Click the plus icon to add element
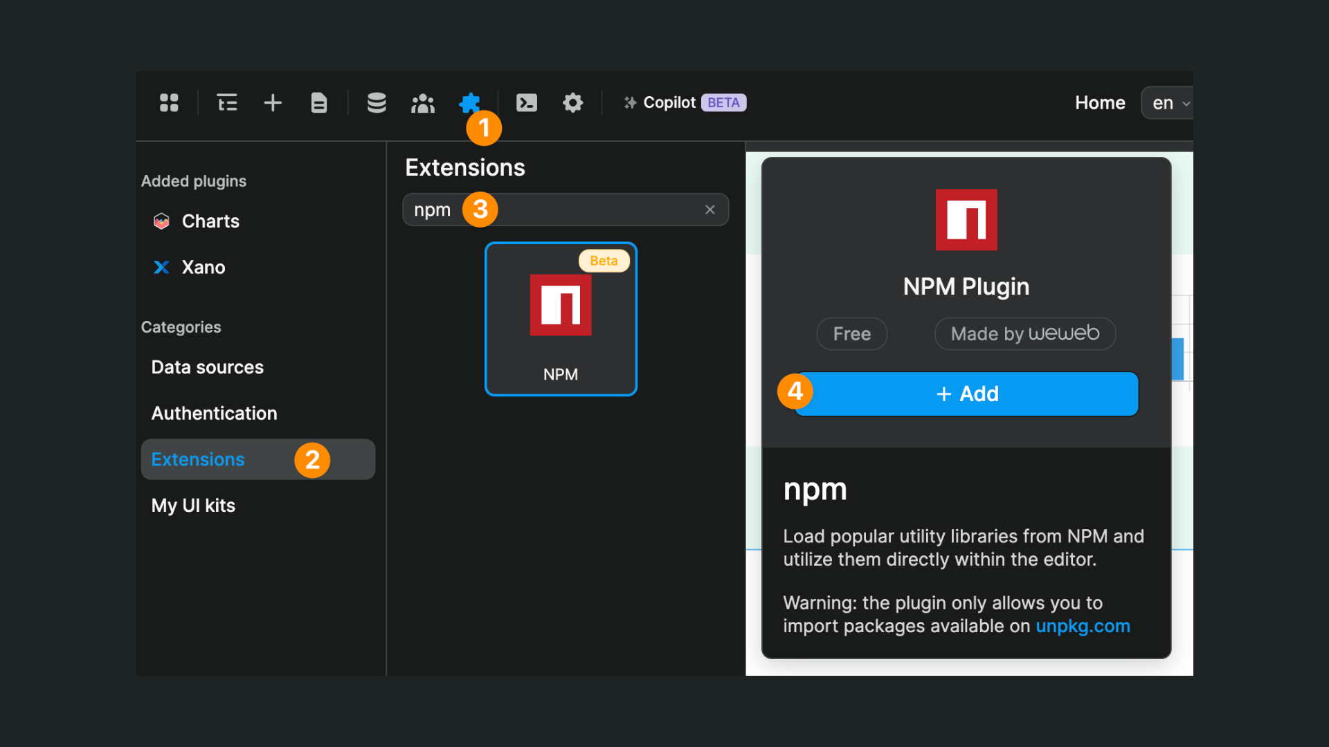The image size is (1329, 747). (273, 102)
